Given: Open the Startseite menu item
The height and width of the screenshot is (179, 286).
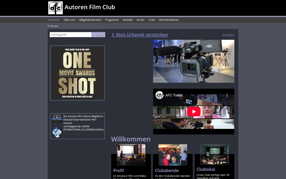Looking at the screenshot, I should [53, 20].
